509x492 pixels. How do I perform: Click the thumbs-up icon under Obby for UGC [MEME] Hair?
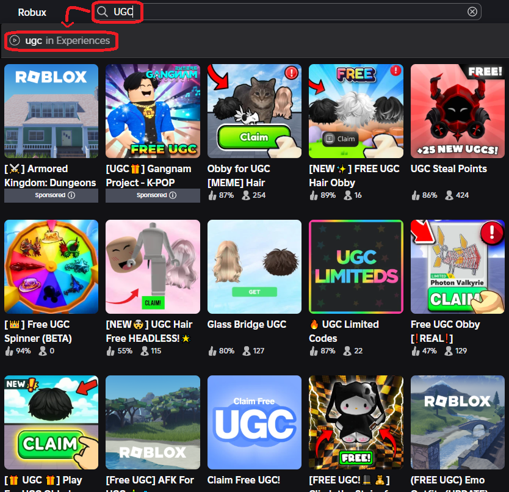click(212, 195)
